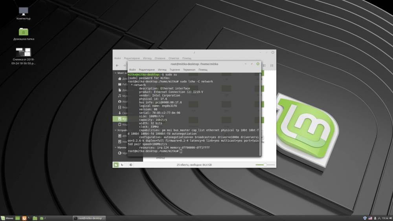Open terminal Търсене menu
Viewport: 393px width, 221px height.
pos(175,70)
